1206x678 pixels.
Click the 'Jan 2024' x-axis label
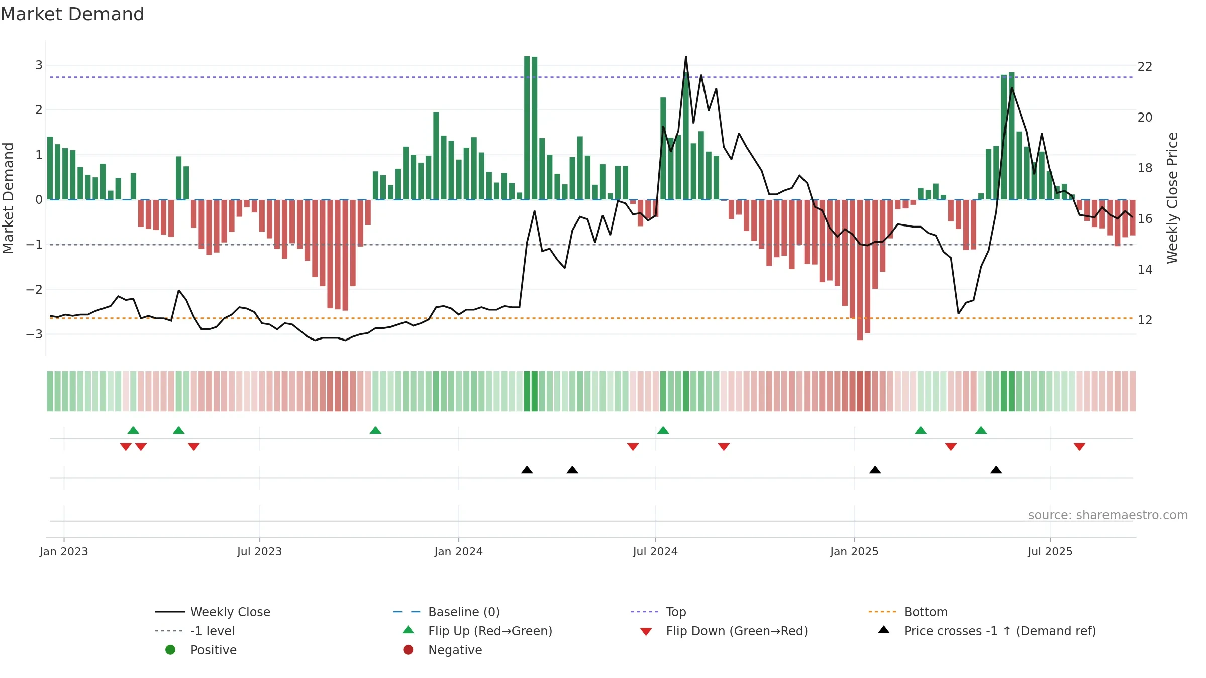[459, 551]
